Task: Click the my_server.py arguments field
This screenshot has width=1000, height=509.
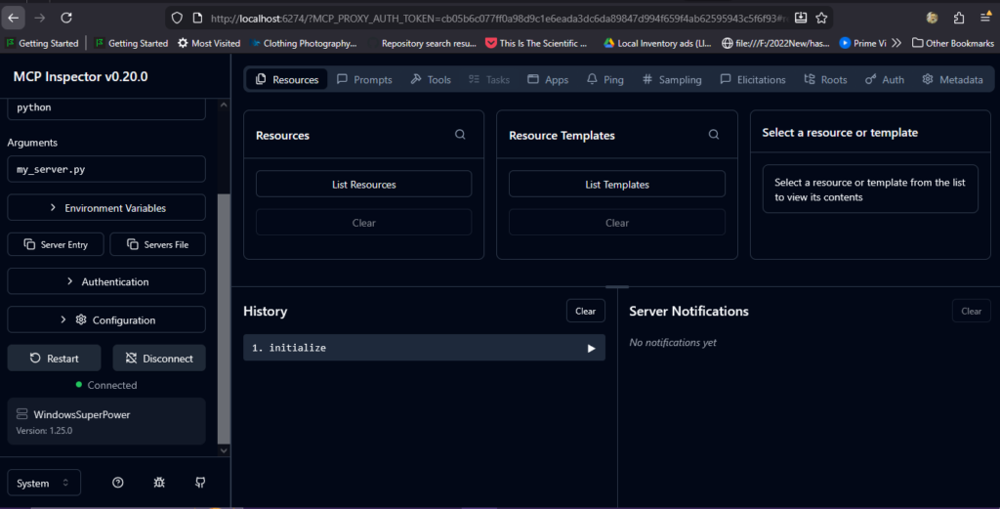Action: 106,169
